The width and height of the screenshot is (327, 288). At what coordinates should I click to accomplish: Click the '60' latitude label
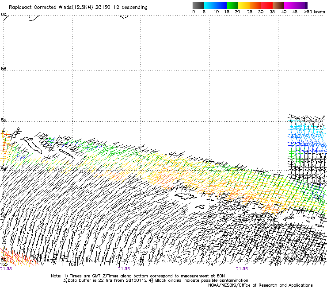coord(4,15)
